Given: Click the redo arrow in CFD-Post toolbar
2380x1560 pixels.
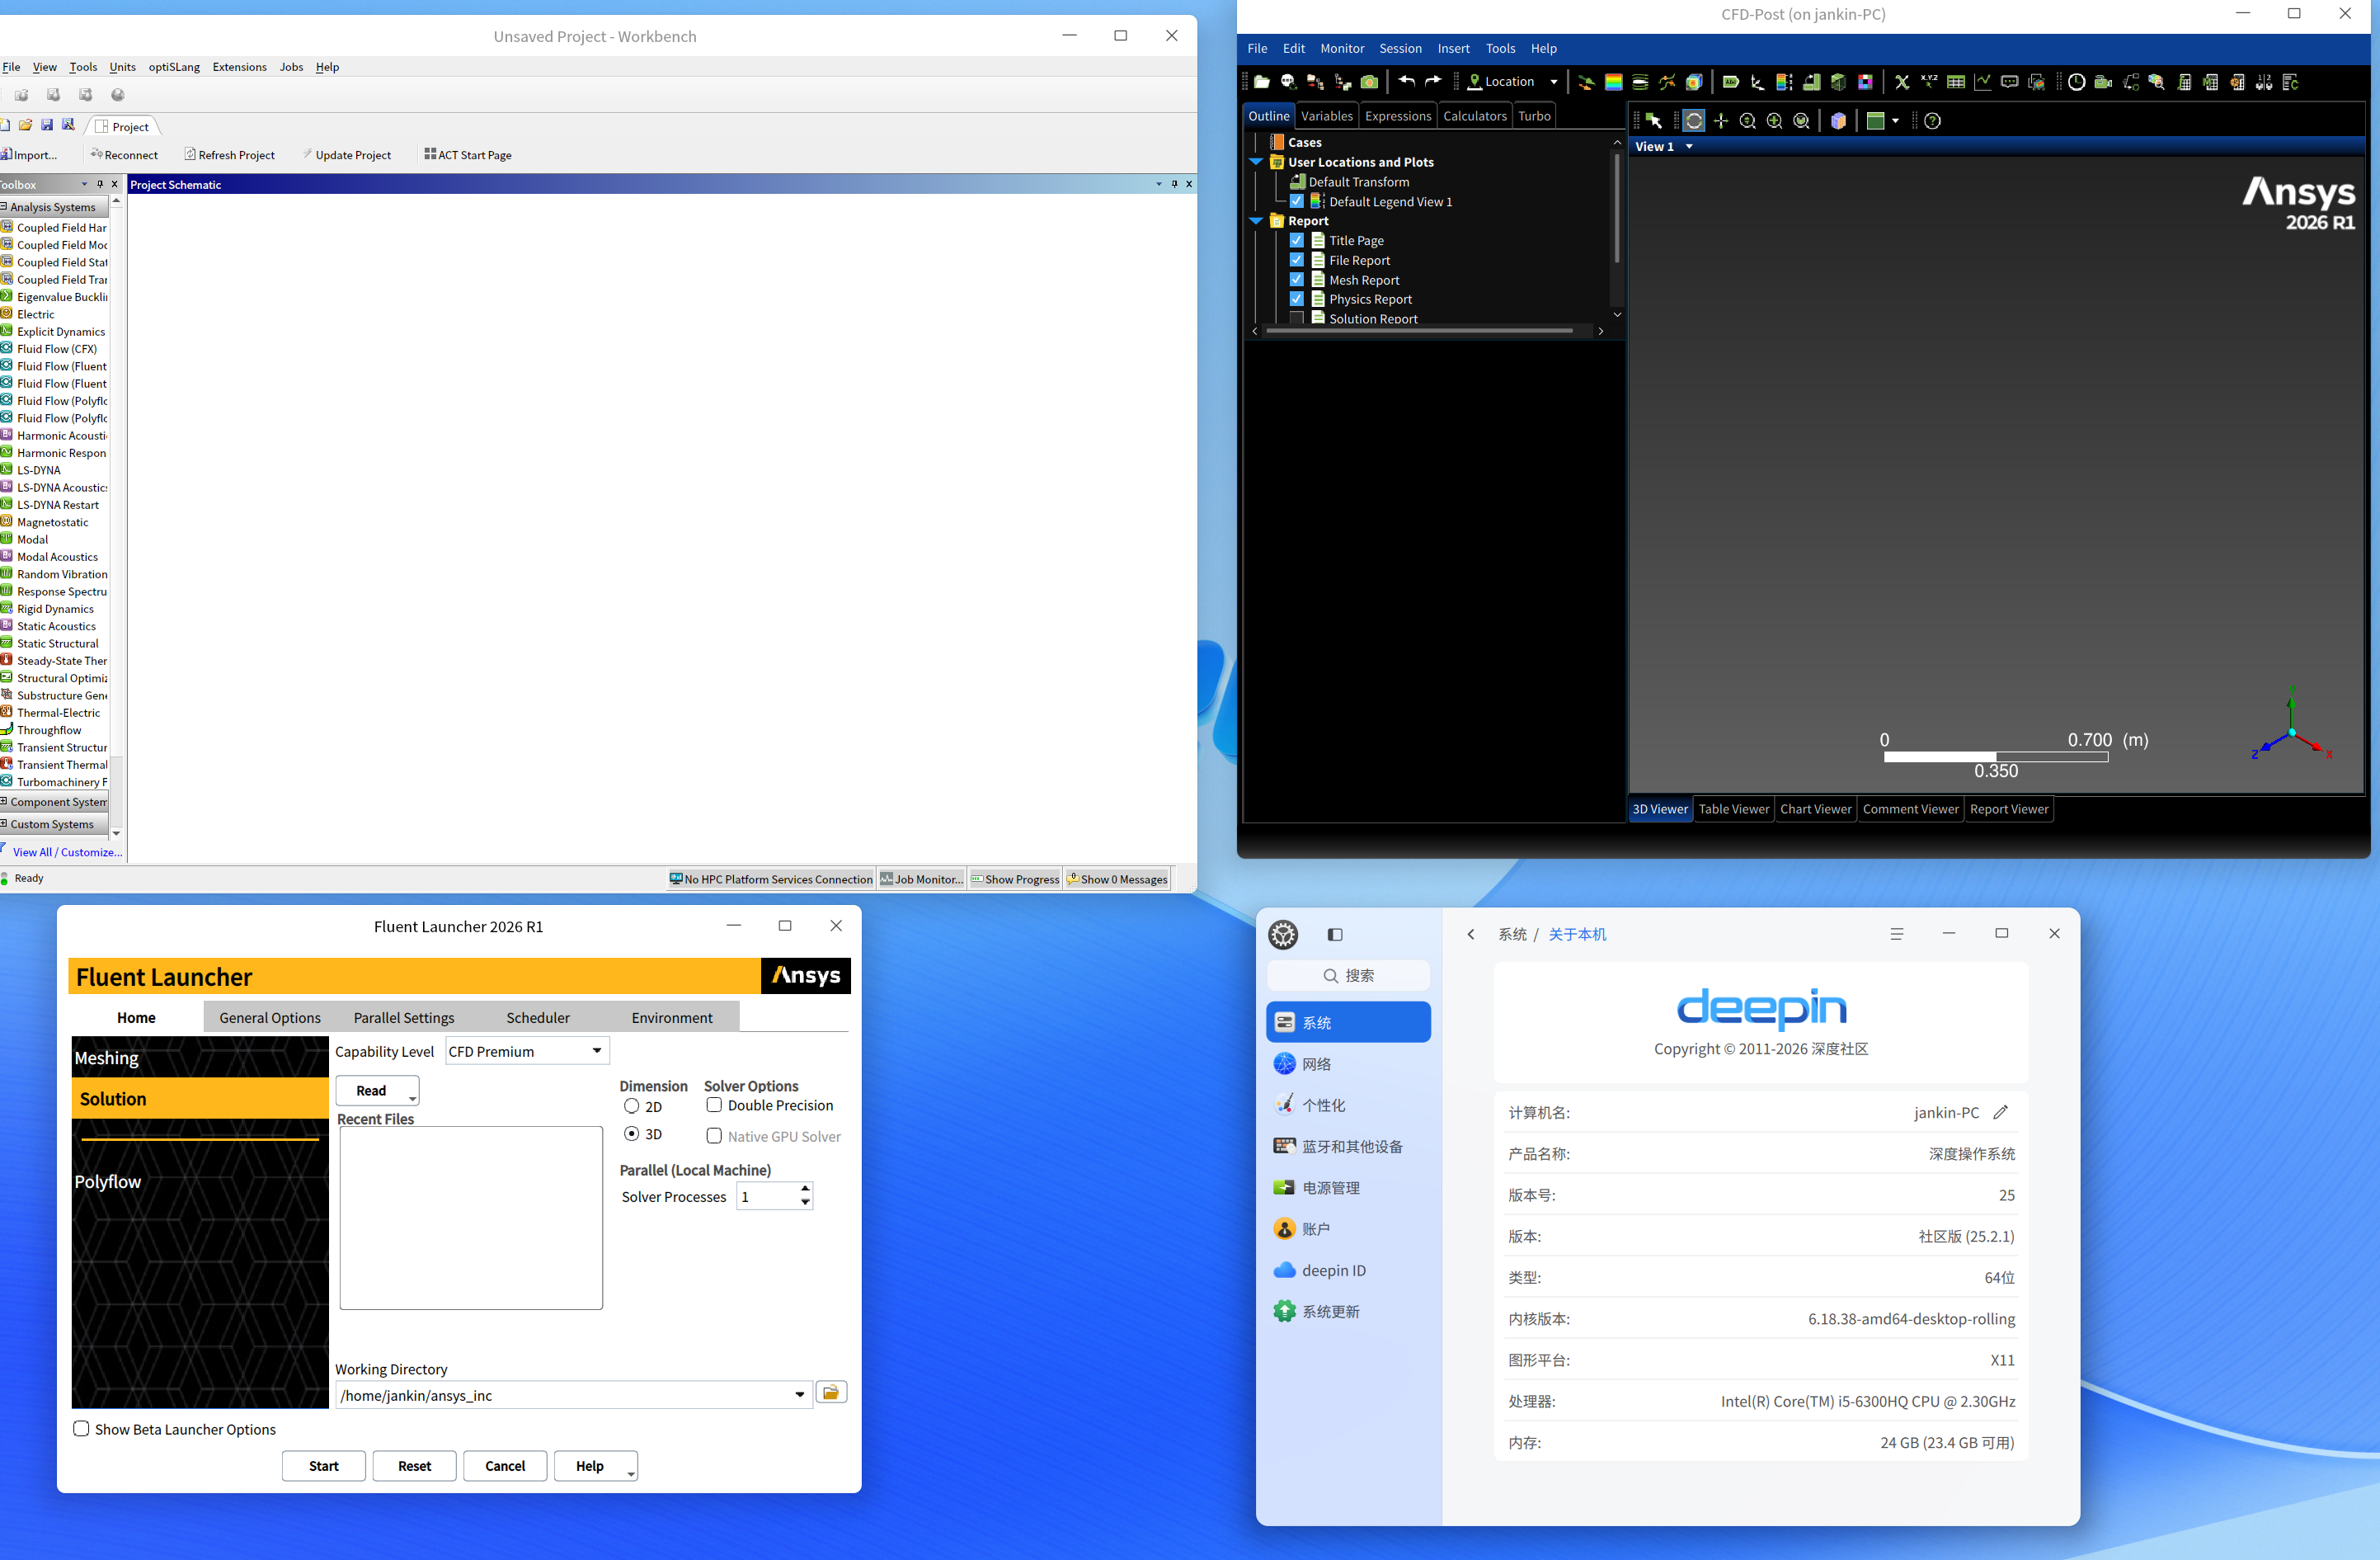Looking at the screenshot, I should pos(1433,81).
